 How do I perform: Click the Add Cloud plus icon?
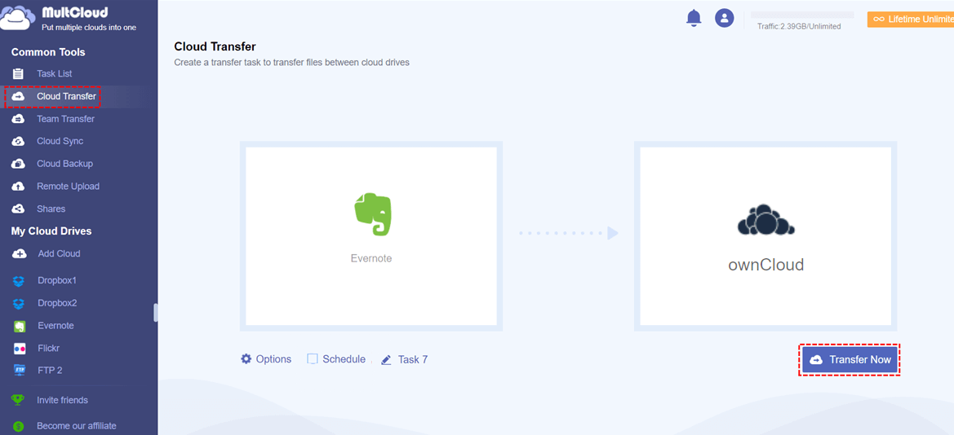(x=19, y=254)
